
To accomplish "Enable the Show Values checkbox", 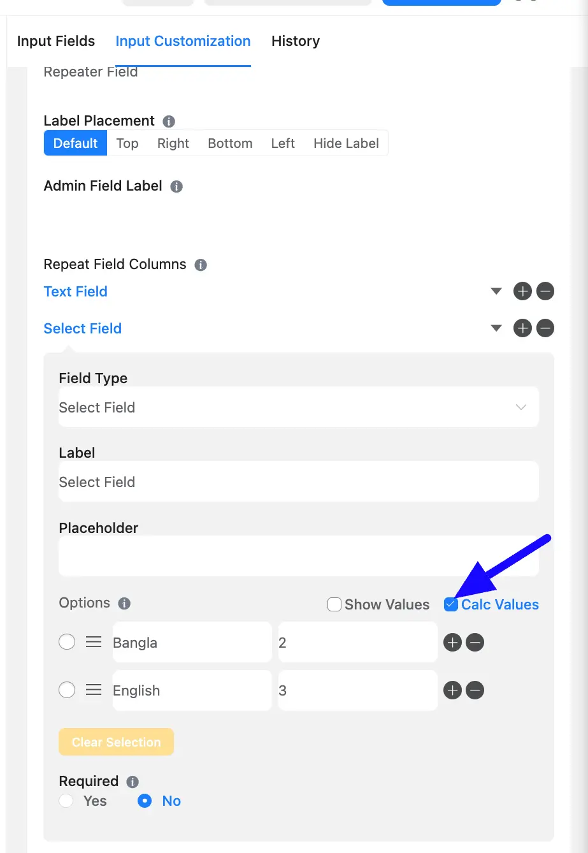I will click(334, 604).
